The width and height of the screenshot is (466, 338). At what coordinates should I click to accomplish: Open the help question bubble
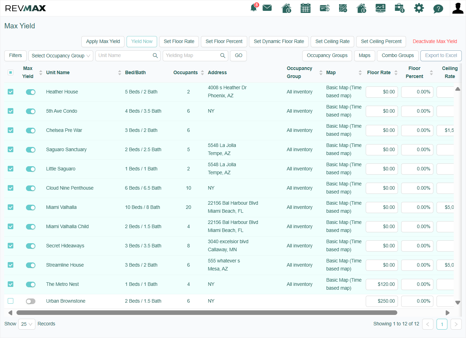438,8
